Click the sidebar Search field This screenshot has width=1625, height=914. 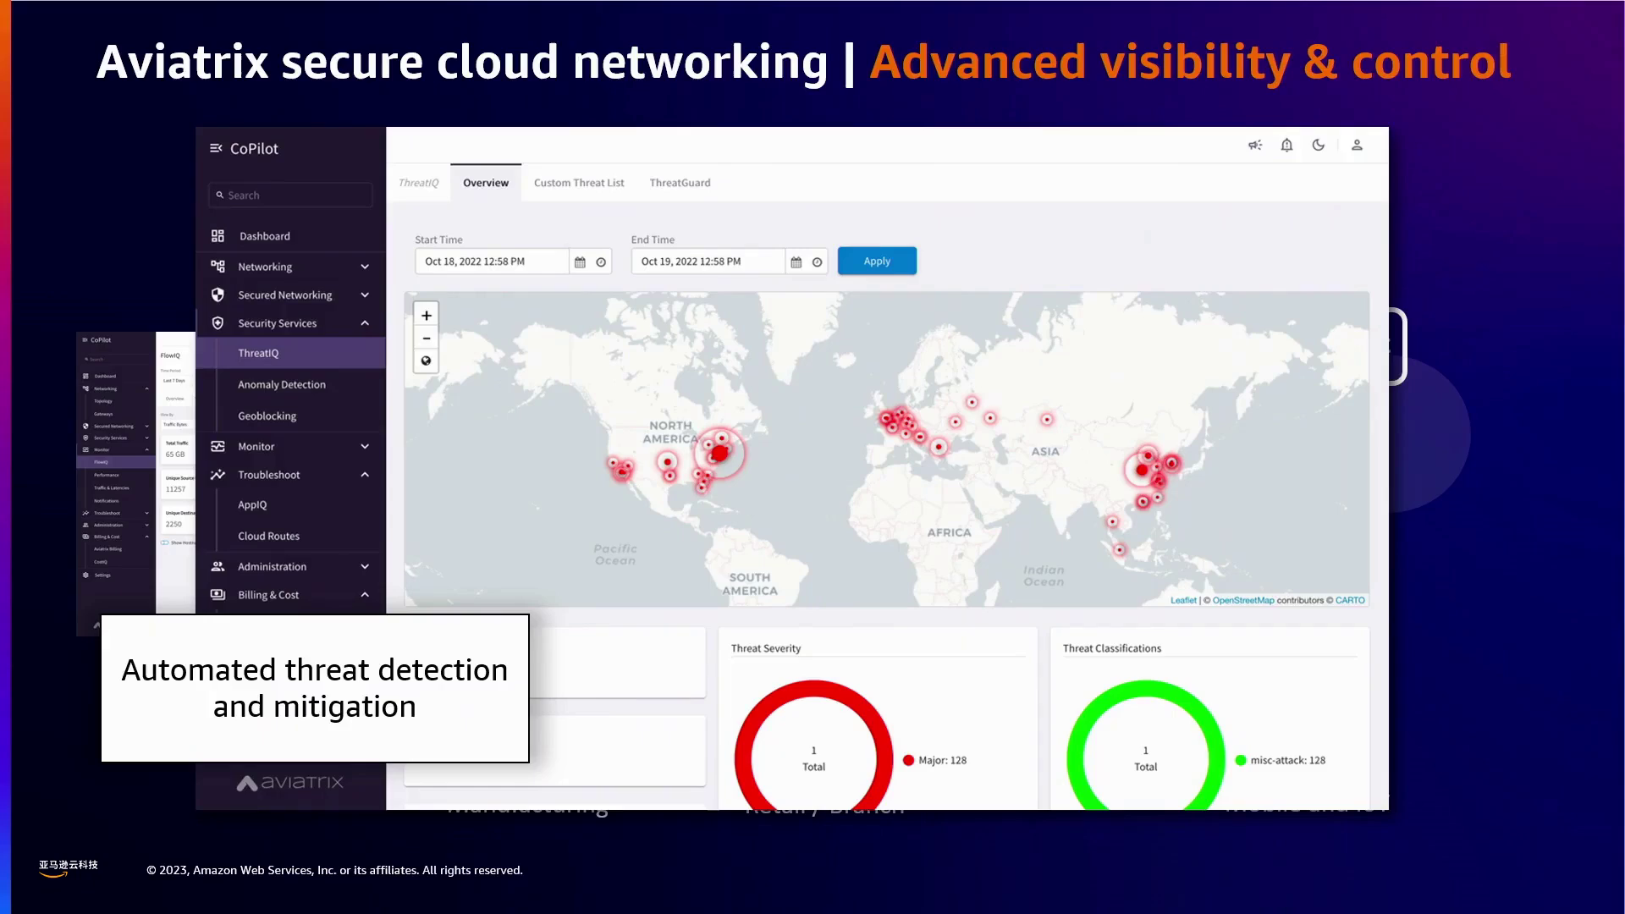coord(290,195)
